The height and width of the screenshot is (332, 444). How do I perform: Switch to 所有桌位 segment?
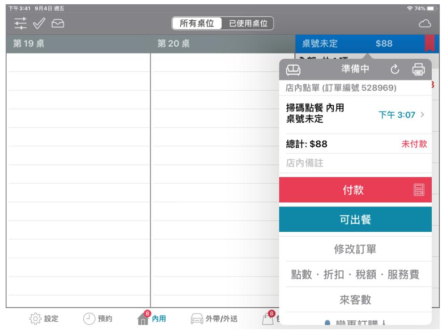tap(197, 24)
